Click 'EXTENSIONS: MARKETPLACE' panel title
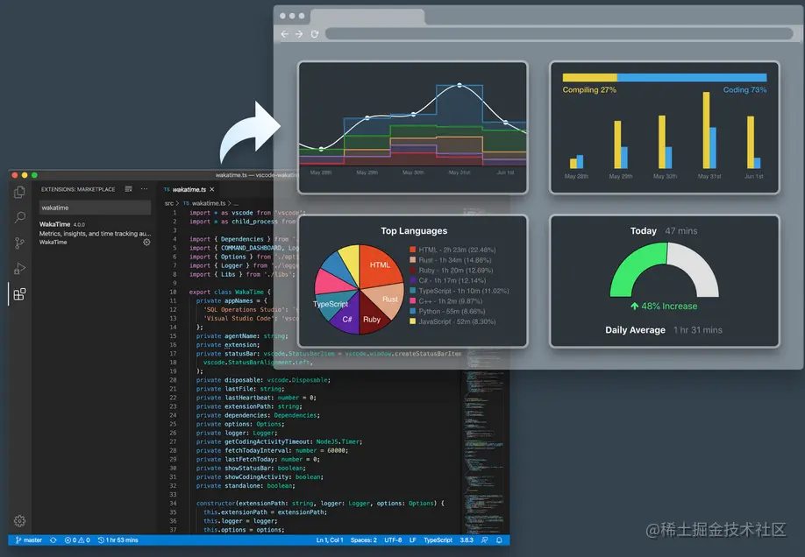805x557 pixels. coord(78,189)
